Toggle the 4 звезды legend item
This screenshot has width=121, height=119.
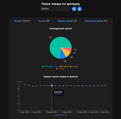coord(55,66)
